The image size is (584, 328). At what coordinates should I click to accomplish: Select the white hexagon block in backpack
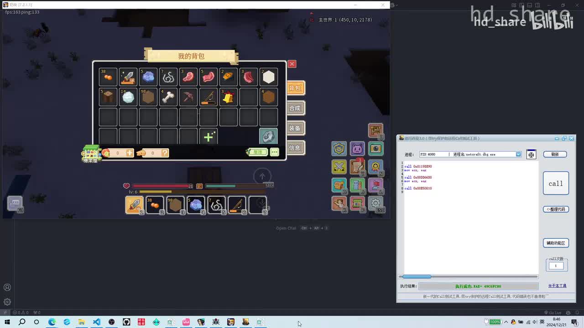[x=269, y=77]
